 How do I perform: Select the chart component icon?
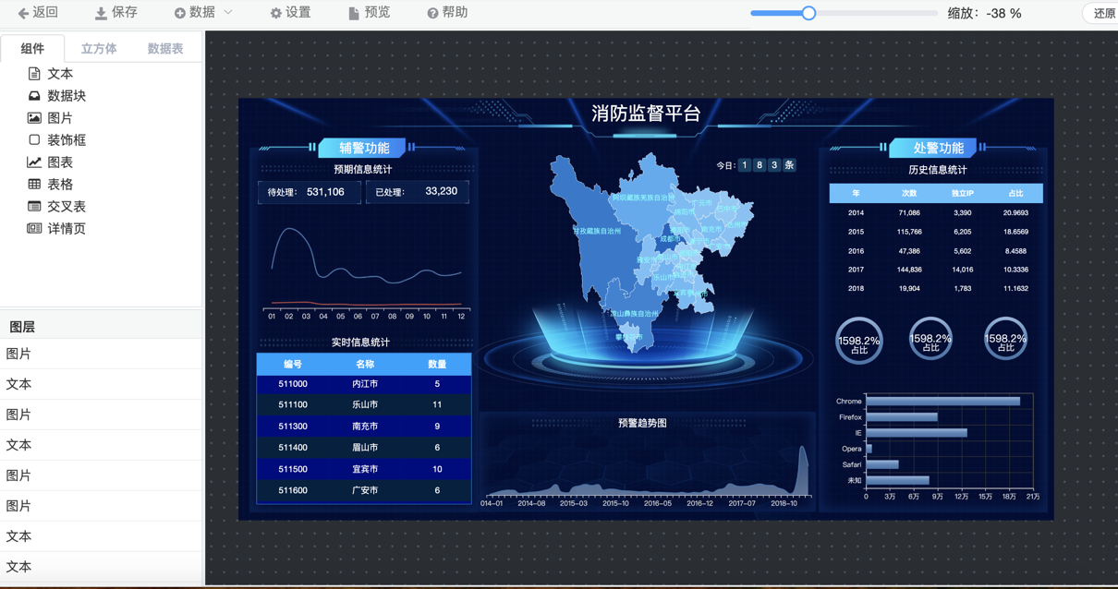point(34,162)
